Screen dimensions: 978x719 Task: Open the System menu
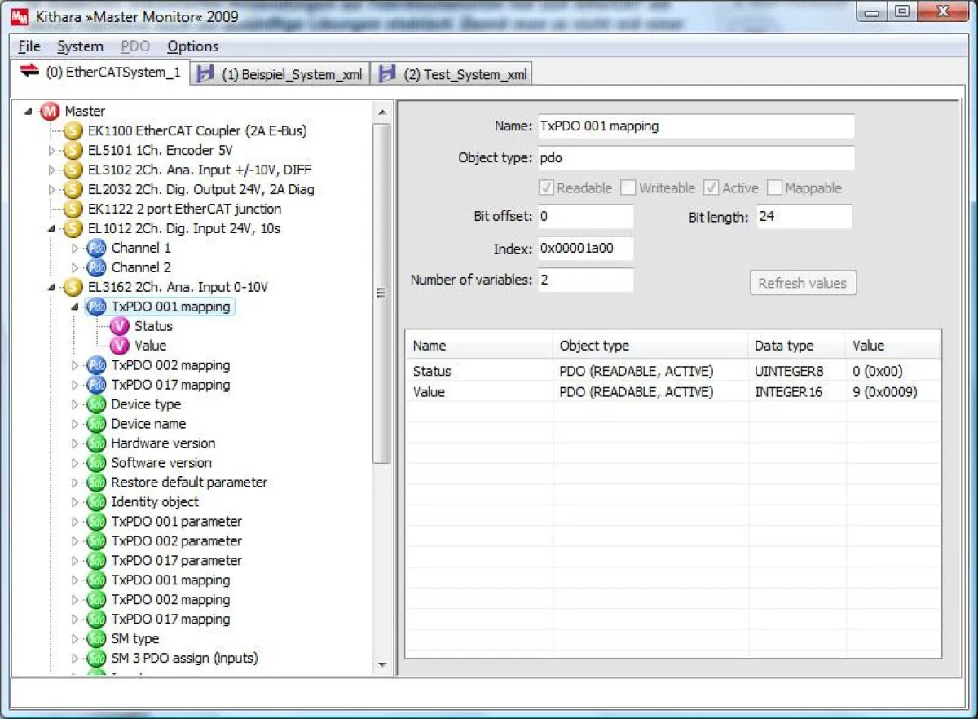[80, 46]
